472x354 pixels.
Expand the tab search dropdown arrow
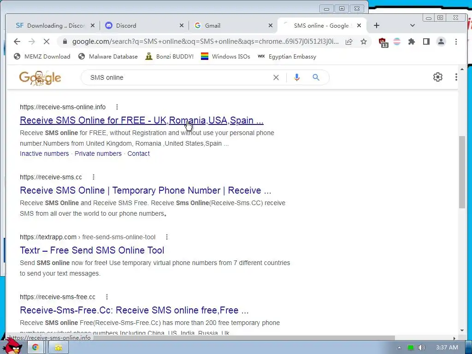pos(413,26)
